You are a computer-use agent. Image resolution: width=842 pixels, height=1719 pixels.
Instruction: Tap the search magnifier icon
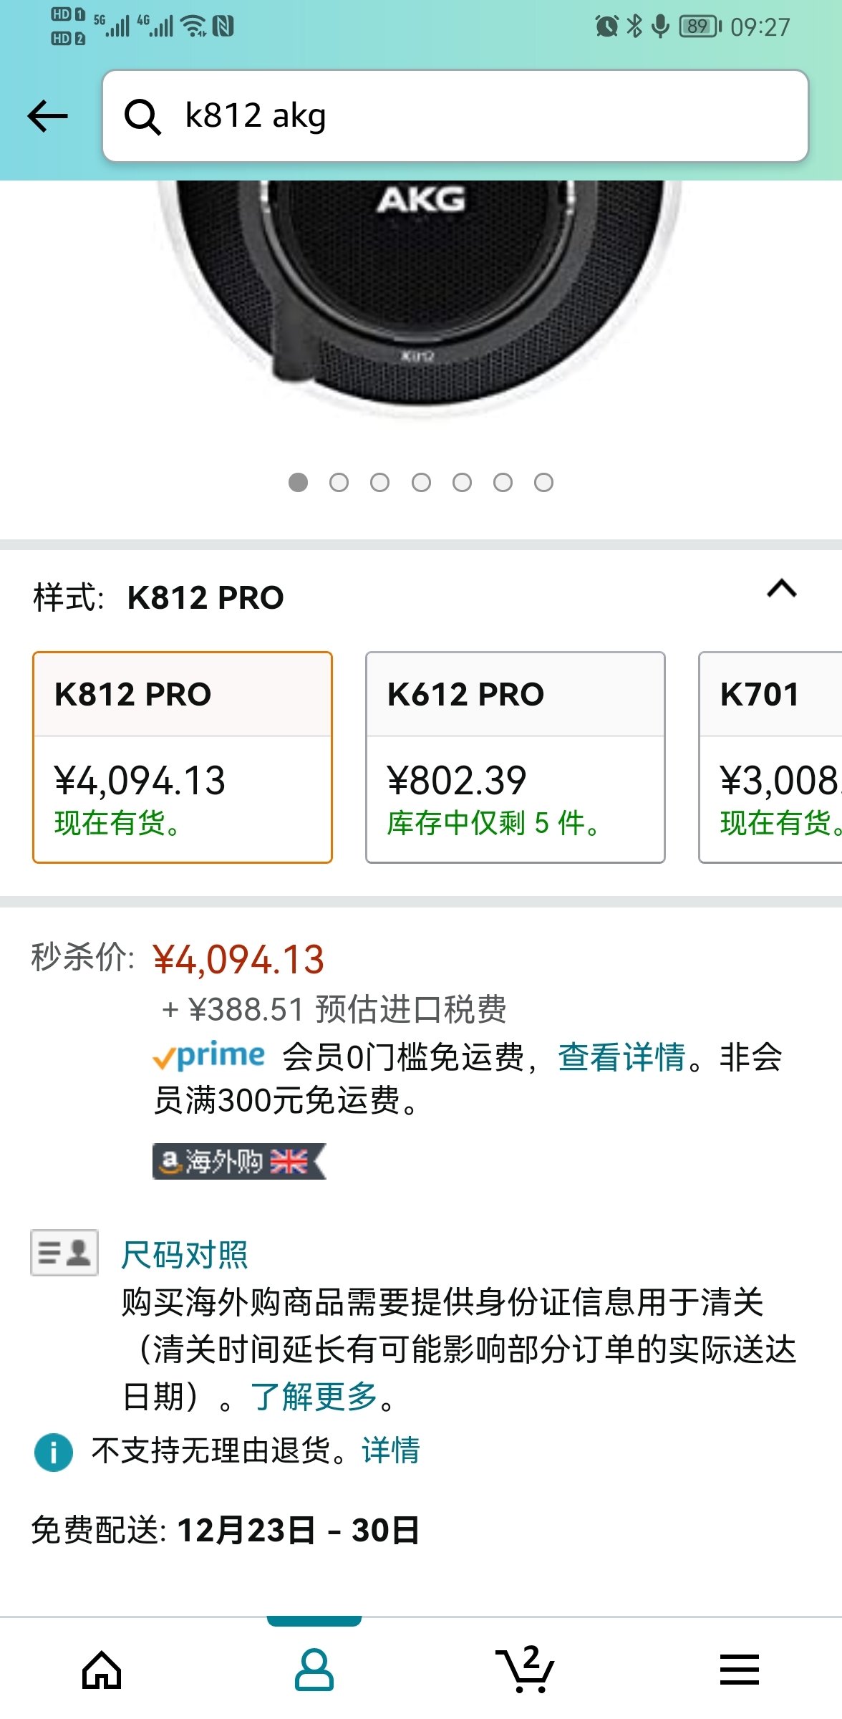(x=142, y=117)
